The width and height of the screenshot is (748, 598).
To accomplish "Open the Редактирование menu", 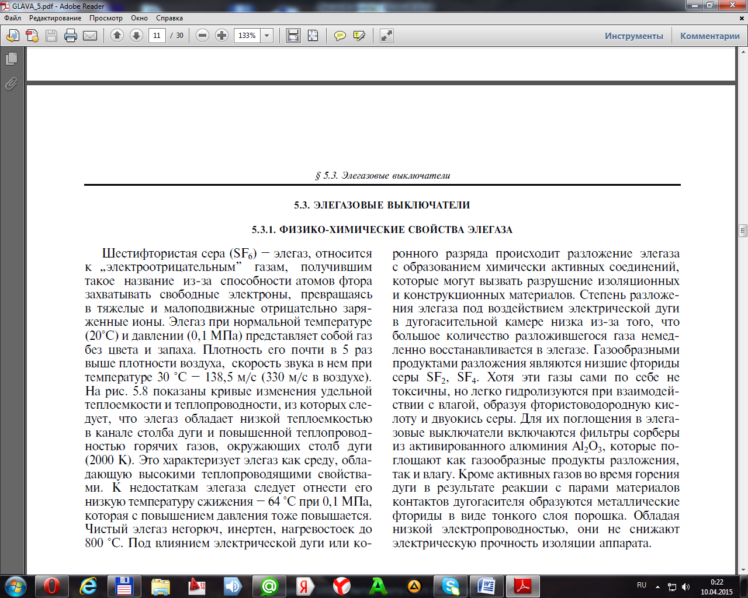I will pos(56,18).
